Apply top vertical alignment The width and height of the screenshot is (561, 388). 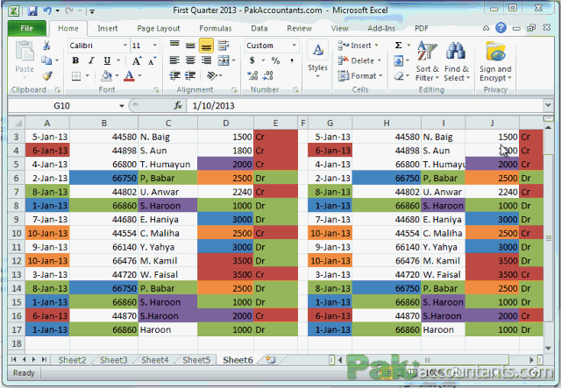pos(174,45)
